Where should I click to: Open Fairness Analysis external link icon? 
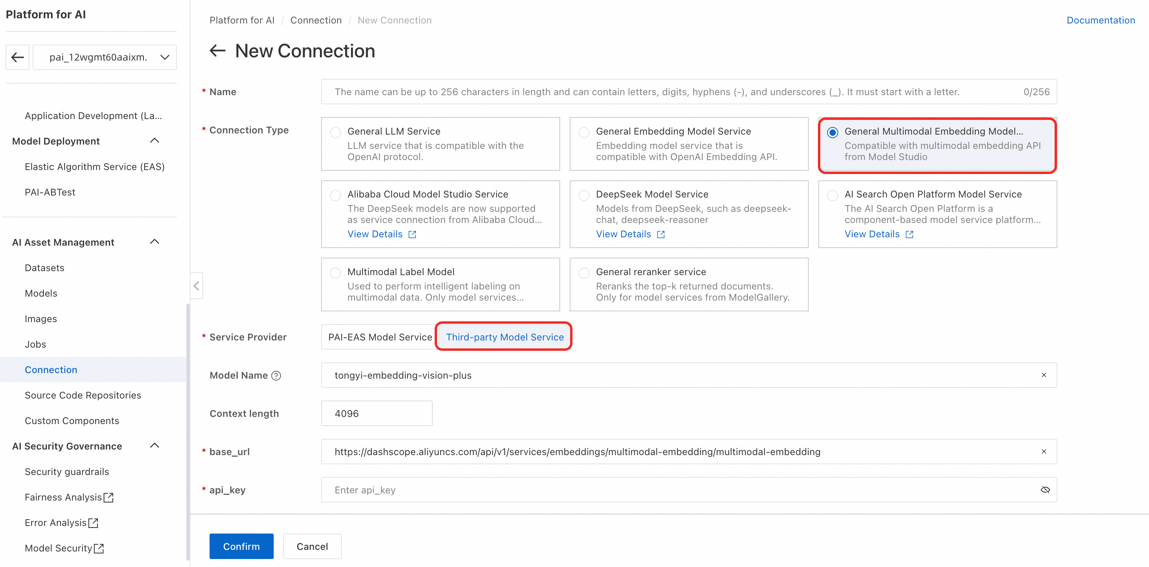pyautogui.click(x=108, y=497)
